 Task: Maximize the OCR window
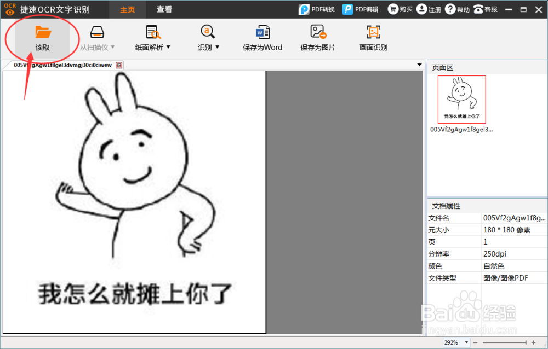pyautogui.click(x=523, y=10)
